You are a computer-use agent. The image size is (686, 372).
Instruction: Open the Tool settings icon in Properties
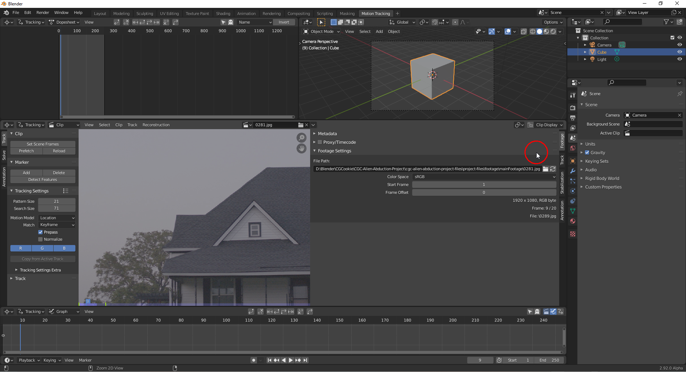pos(573,95)
